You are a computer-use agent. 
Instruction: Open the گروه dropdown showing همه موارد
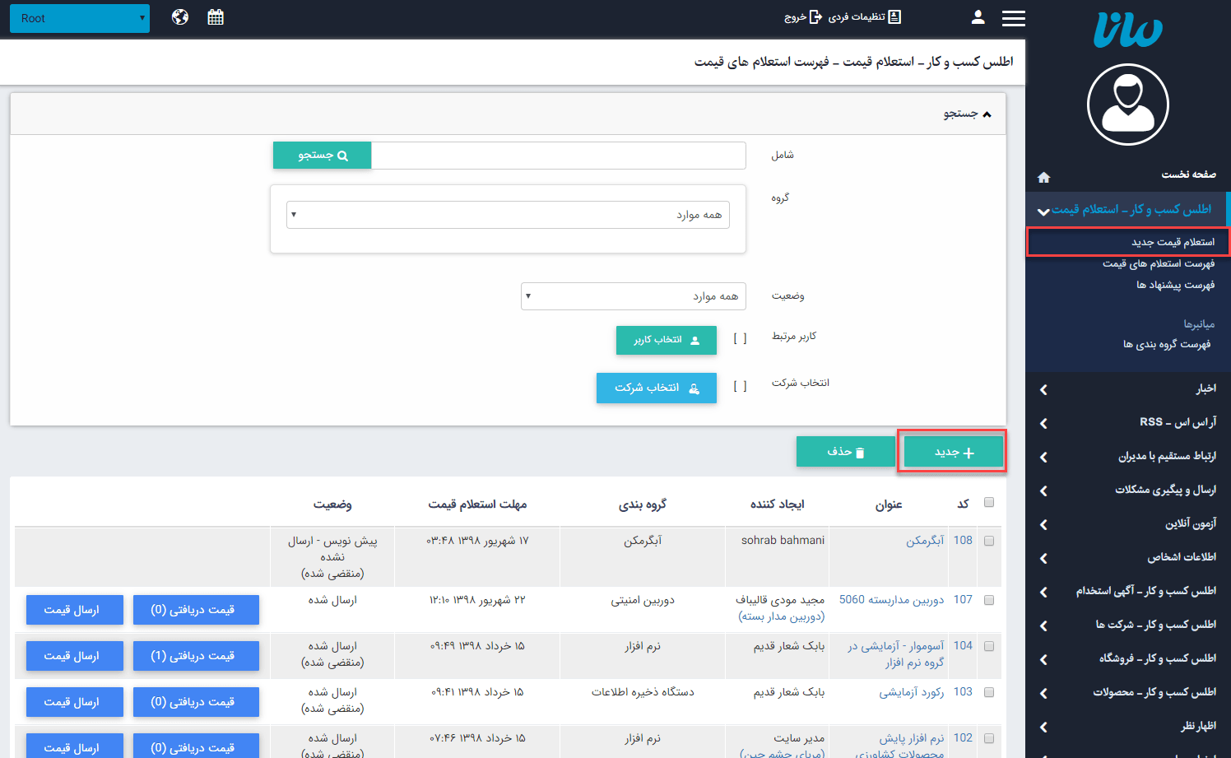508,214
